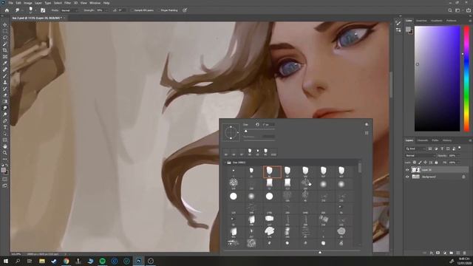
Task: Select the Smudge tool
Action: pyautogui.click(x=5, y=108)
